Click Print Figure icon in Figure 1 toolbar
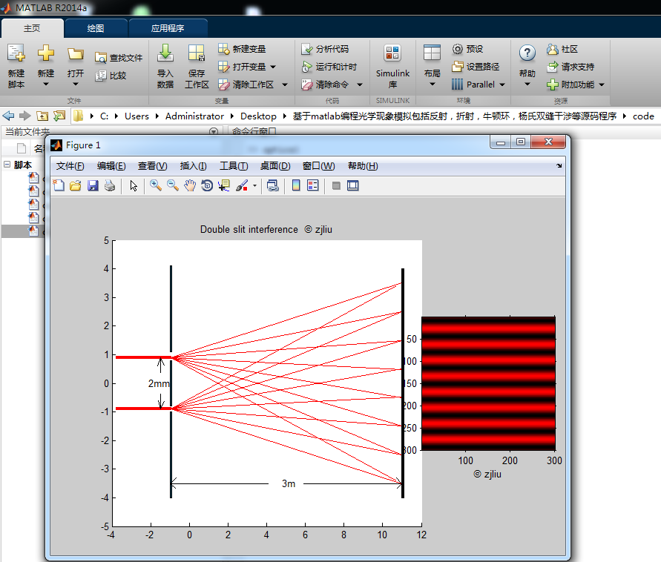This screenshot has height=562, width=661. pyautogui.click(x=110, y=185)
